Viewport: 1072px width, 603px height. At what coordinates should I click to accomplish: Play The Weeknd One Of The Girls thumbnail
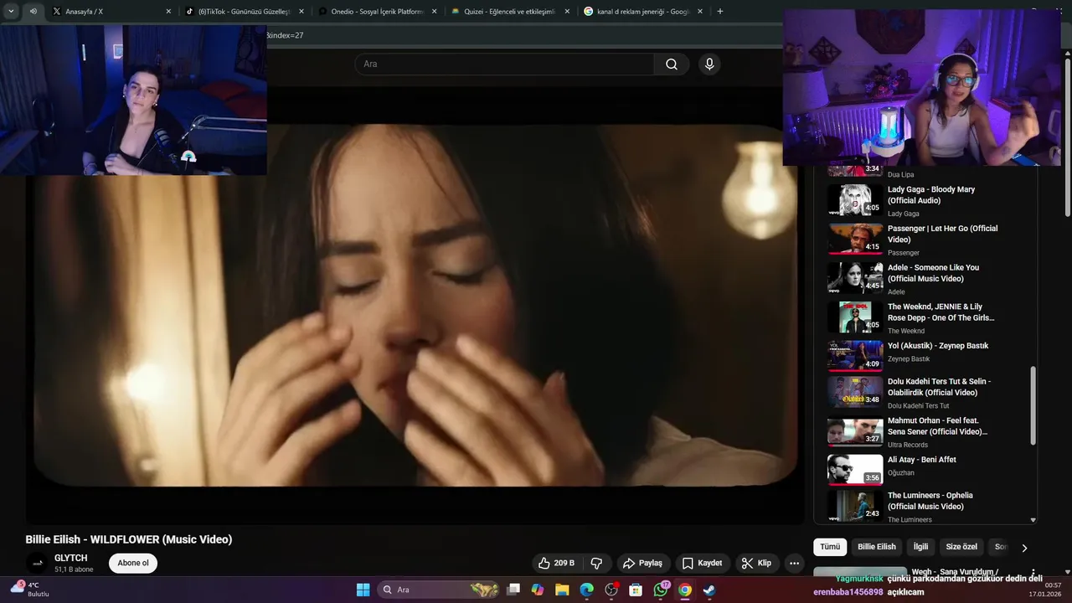pos(855,317)
